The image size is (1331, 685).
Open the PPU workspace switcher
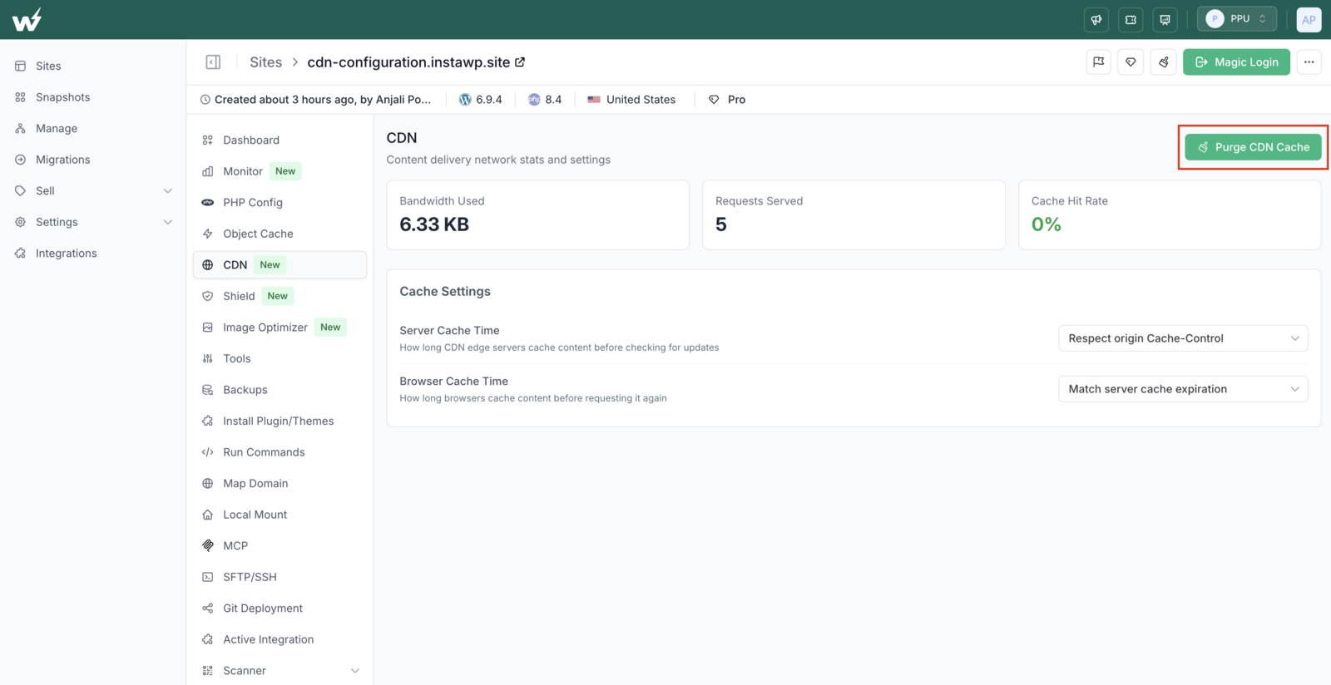1236,19
